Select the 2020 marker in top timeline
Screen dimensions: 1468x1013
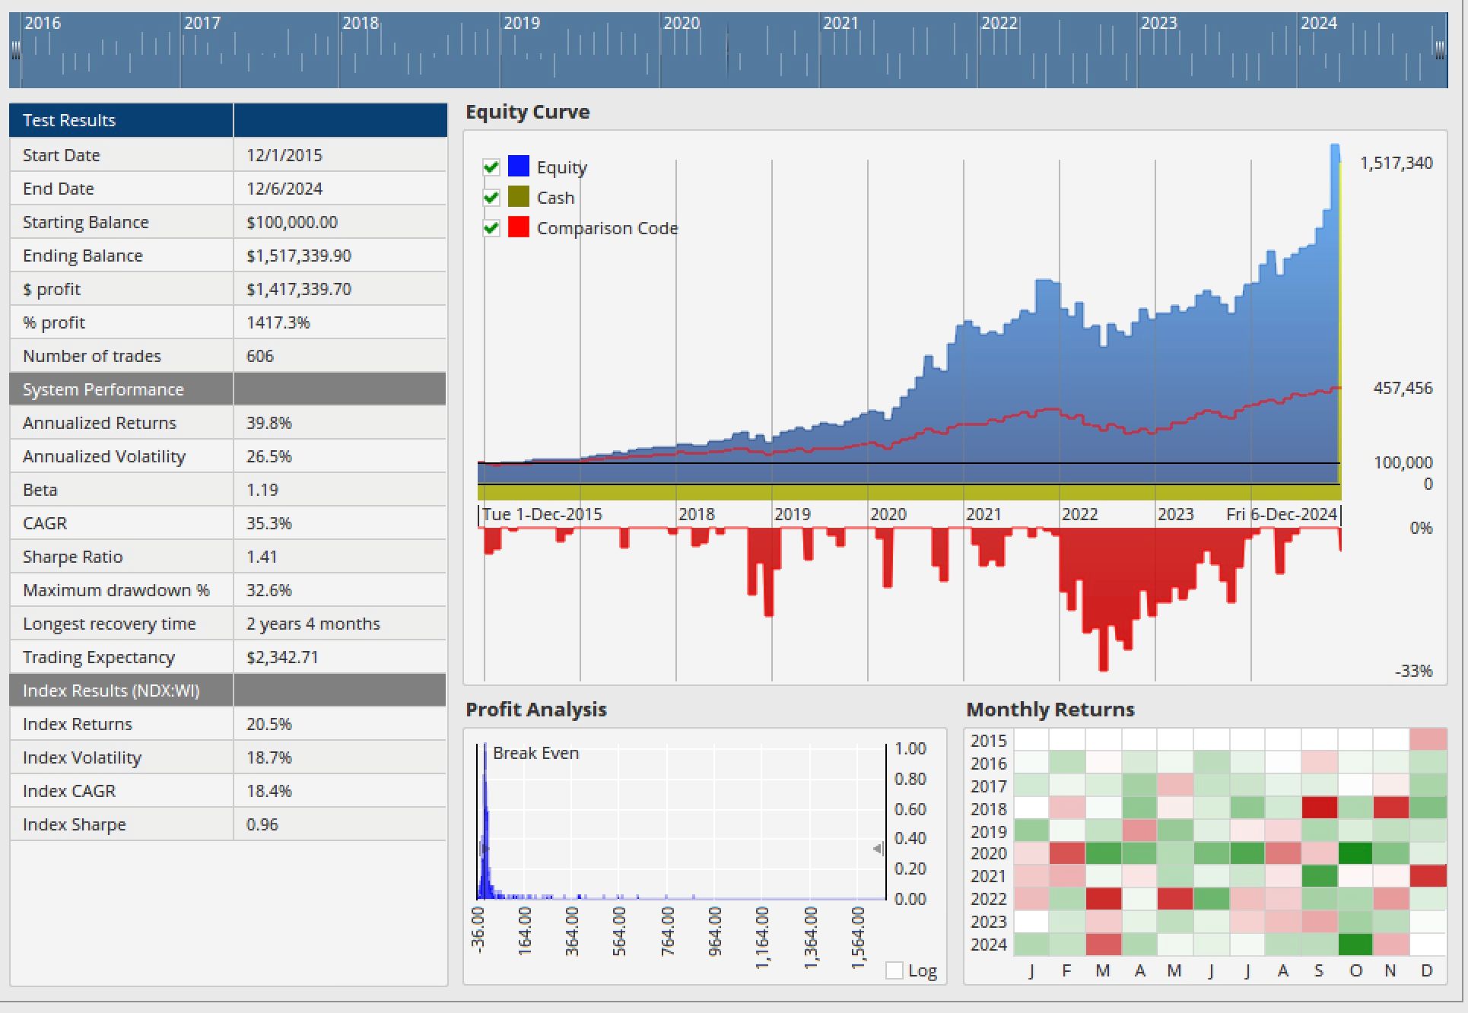click(x=681, y=24)
